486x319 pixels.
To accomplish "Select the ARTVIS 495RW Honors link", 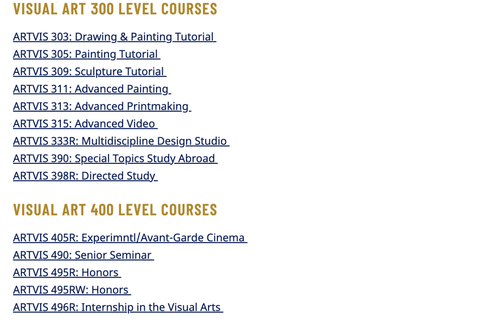I will (x=72, y=290).
